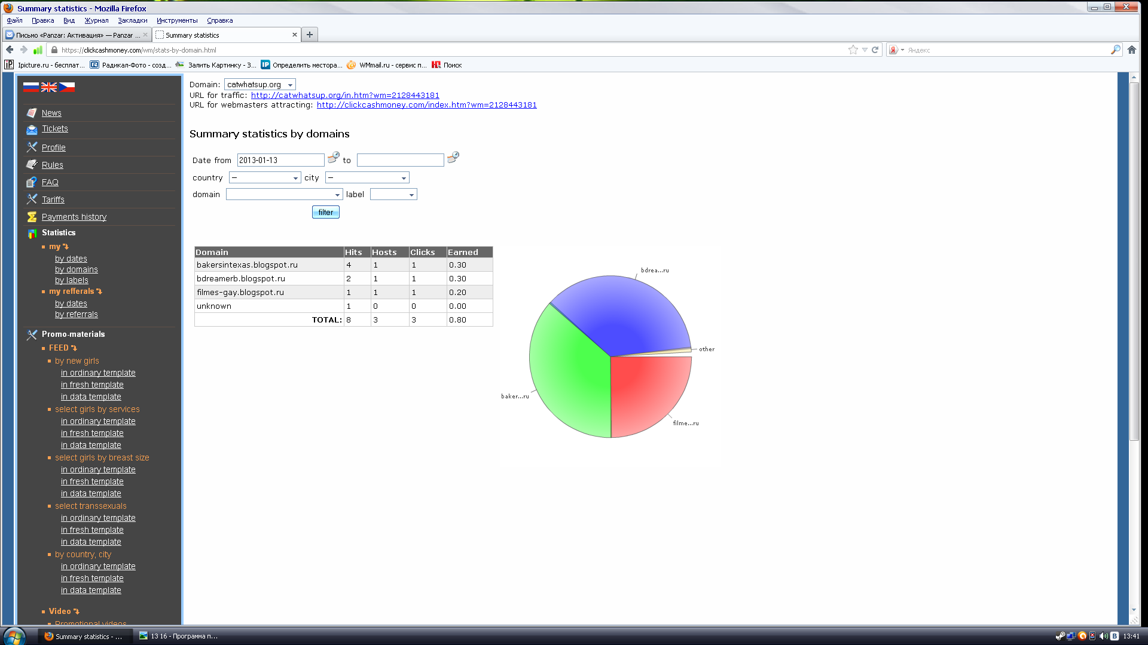
Task: Open the catwhatsup.org Domain selector
Action: click(259, 85)
